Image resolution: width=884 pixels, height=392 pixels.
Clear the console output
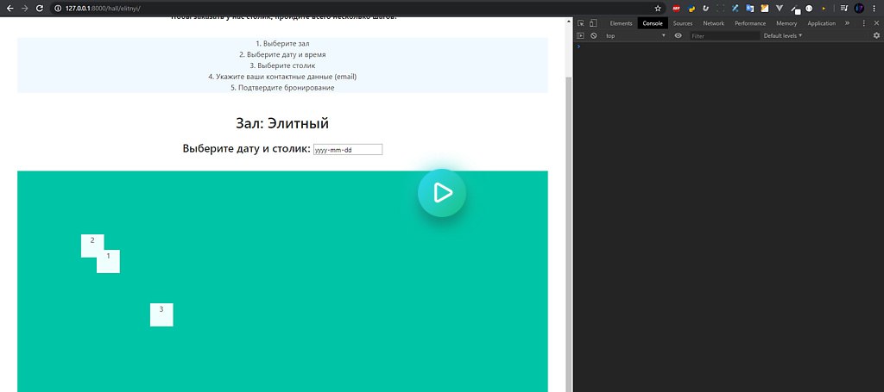pyautogui.click(x=594, y=35)
